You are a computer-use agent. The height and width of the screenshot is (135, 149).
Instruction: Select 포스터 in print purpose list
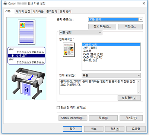tap(111, 51)
